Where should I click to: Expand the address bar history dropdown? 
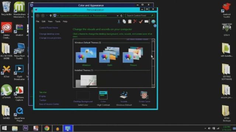[118, 15]
